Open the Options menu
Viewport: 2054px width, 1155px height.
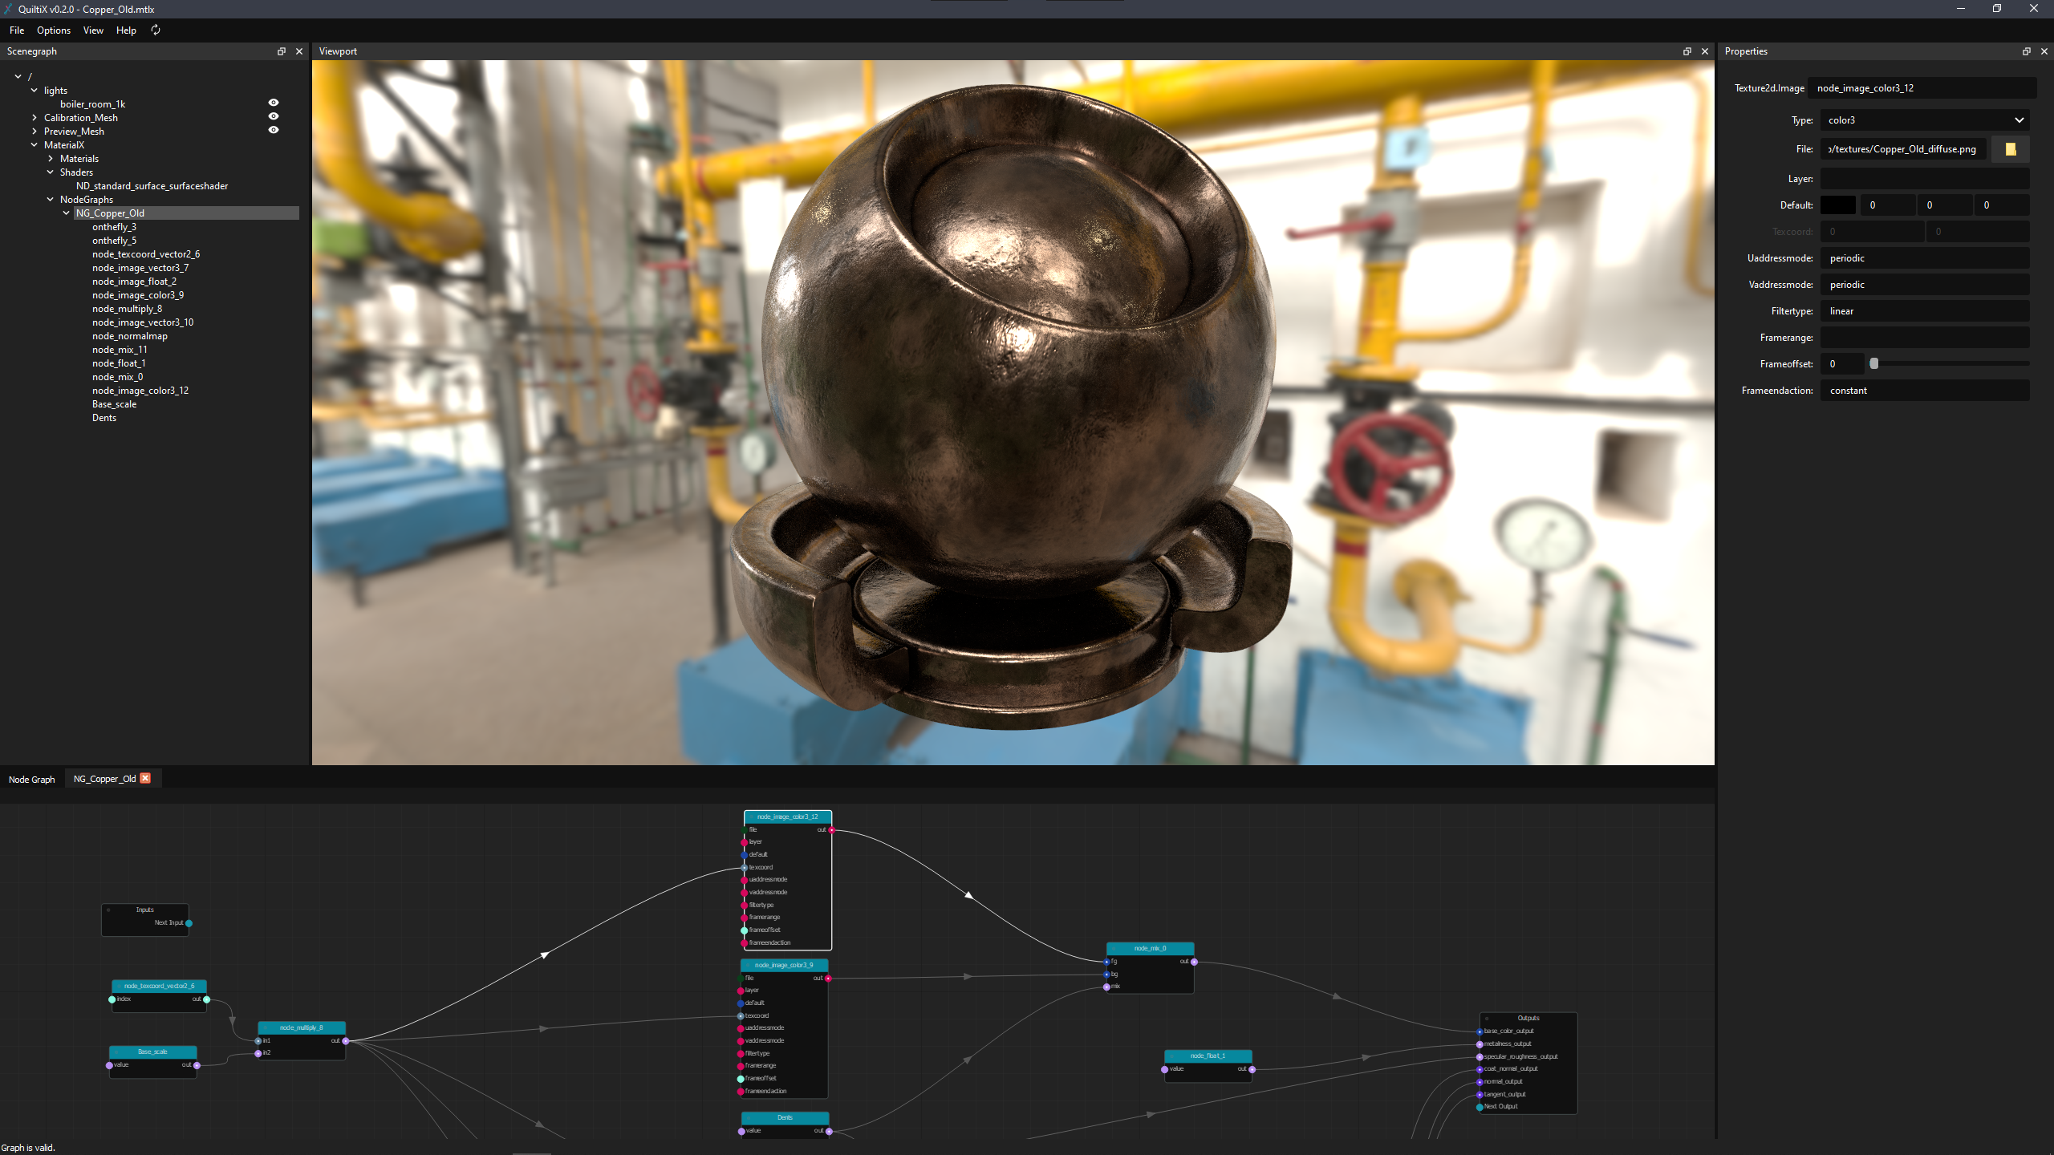tap(54, 30)
